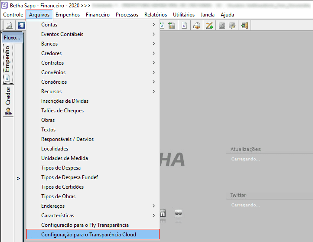Open the Ajuda menu
Viewport: 313px width, 242px height.
coord(227,15)
